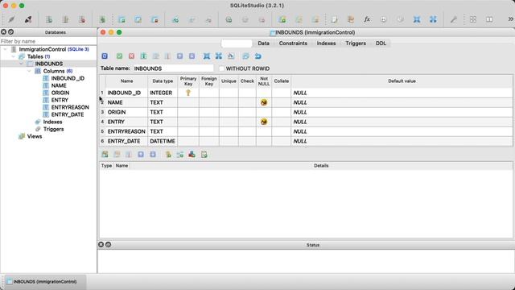
Task: Select ENTRYREASON column in database tree
Action: (70, 107)
